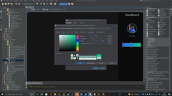Switch to the Muestras color tab
The image size is (172, 96).
click(x=58, y=32)
